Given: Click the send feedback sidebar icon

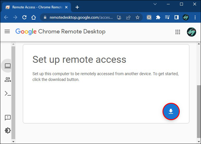Looking at the screenshot, I should 8,118.
